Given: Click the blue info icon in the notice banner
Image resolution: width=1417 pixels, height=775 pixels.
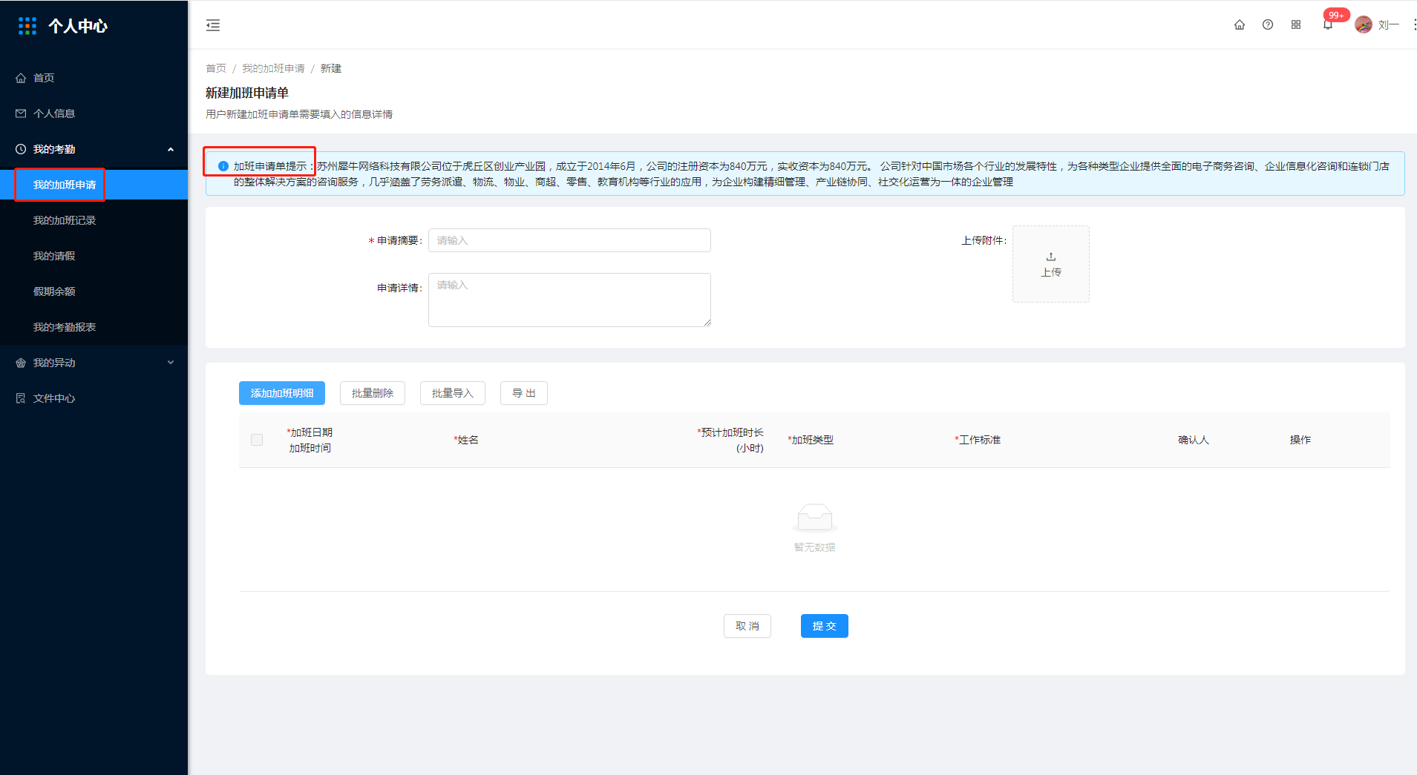Looking at the screenshot, I should pyautogui.click(x=223, y=166).
